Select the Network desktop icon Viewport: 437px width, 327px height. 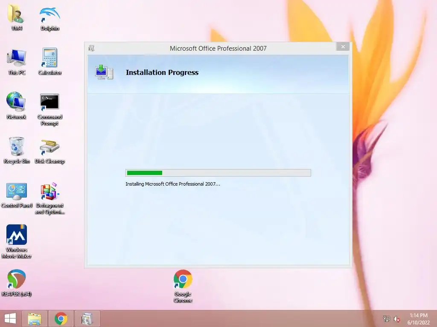click(x=17, y=106)
